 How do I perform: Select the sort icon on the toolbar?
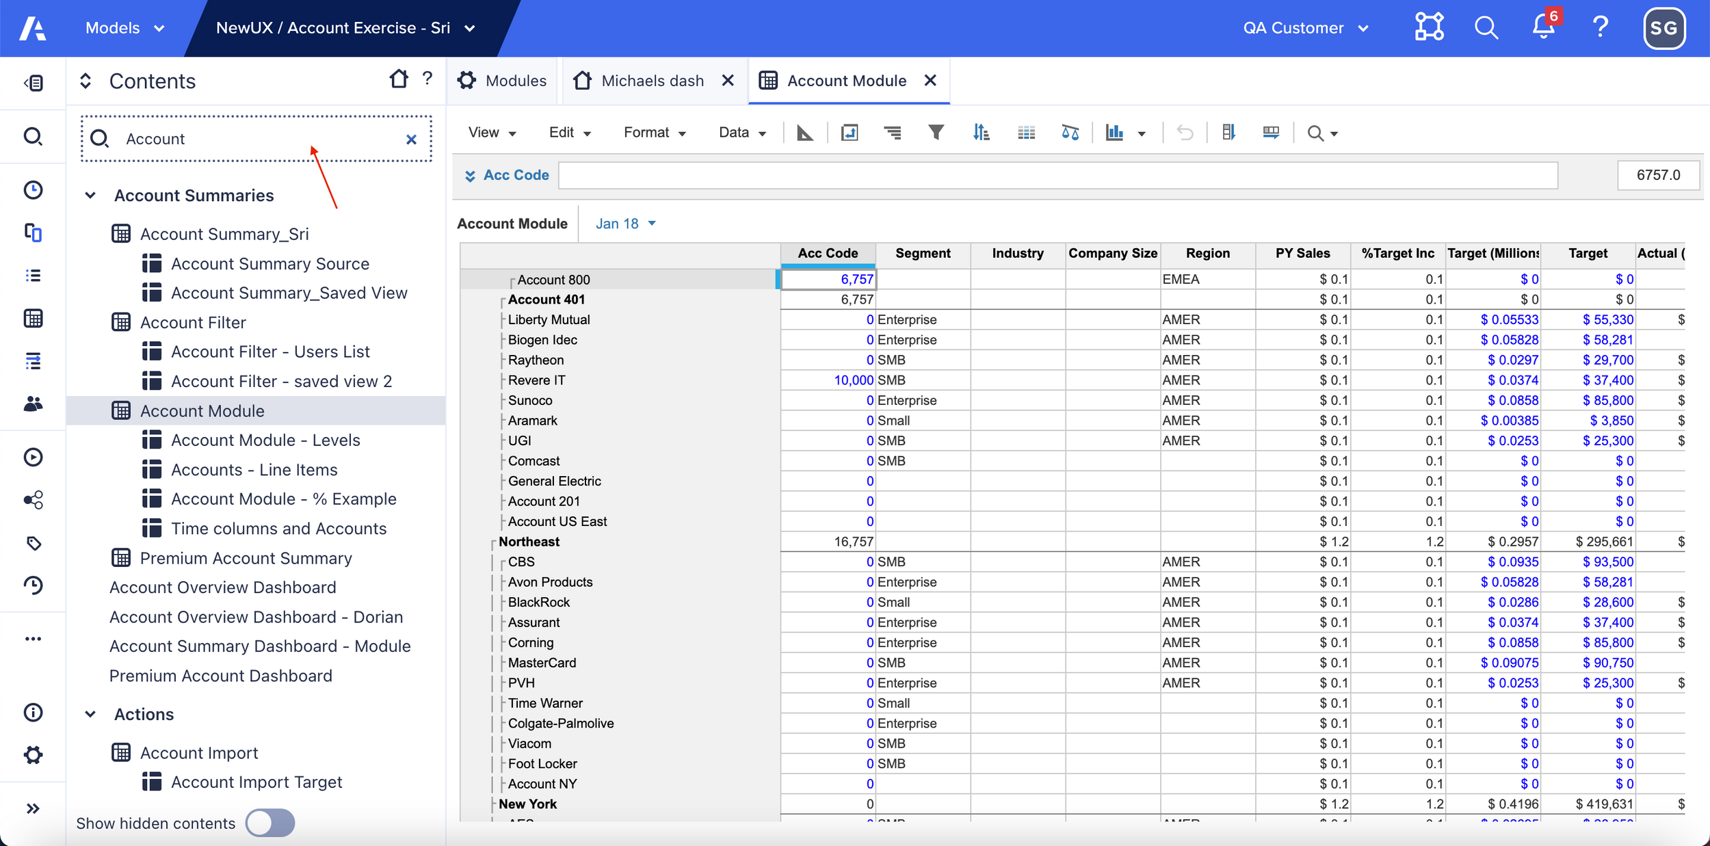[x=982, y=132]
